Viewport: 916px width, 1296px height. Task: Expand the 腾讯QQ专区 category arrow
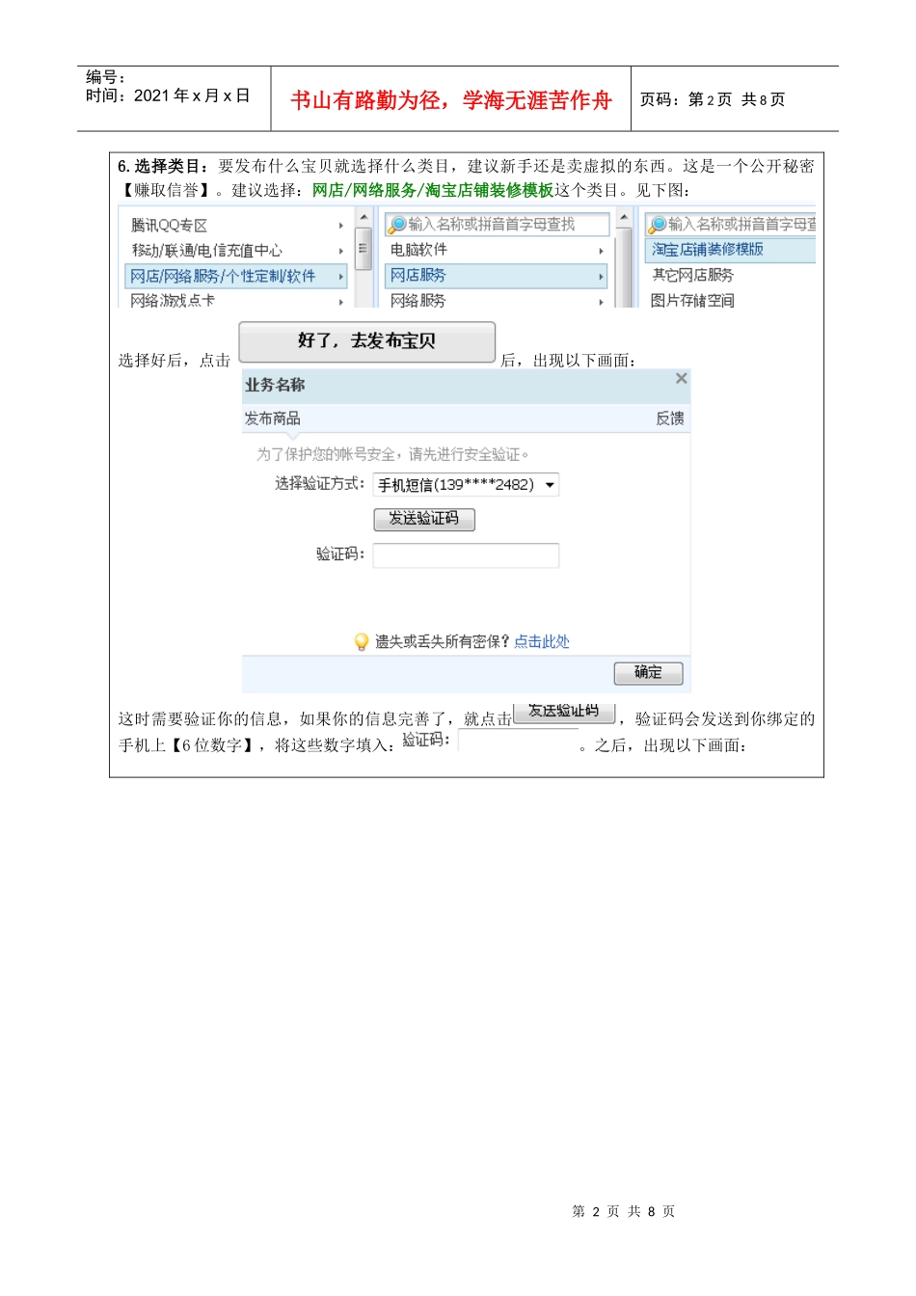click(x=341, y=226)
